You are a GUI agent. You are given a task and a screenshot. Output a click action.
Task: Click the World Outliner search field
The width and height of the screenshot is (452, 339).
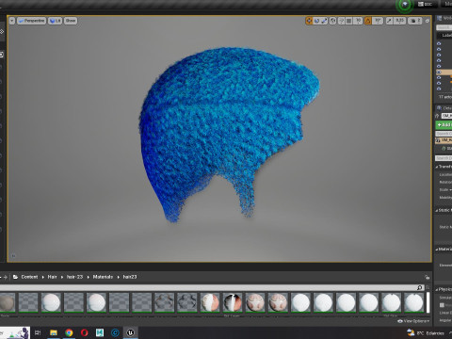[x=444, y=27]
